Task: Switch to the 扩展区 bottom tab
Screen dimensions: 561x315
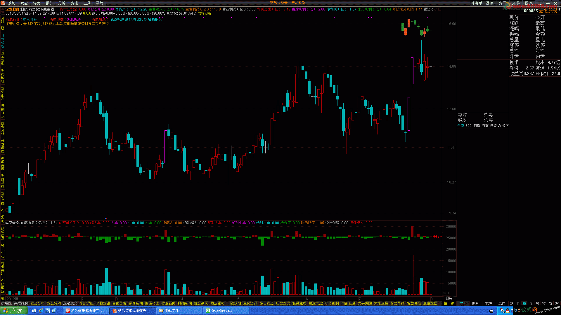Action: pyautogui.click(x=6, y=303)
